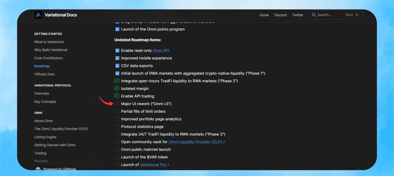The width and height of the screenshot is (394, 176).
Task: Click green check icon beside Enable API trading
Action: pos(117,96)
